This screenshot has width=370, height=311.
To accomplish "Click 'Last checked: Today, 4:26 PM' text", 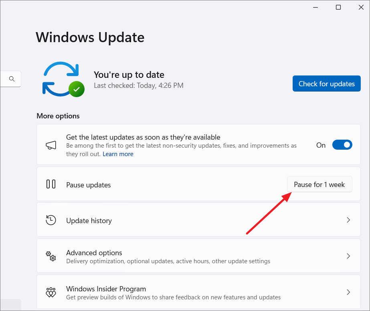I will (x=139, y=85).
